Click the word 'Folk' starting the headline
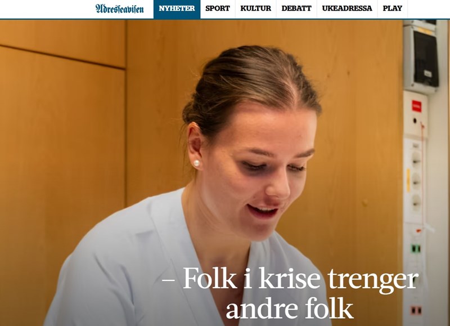 209,278
